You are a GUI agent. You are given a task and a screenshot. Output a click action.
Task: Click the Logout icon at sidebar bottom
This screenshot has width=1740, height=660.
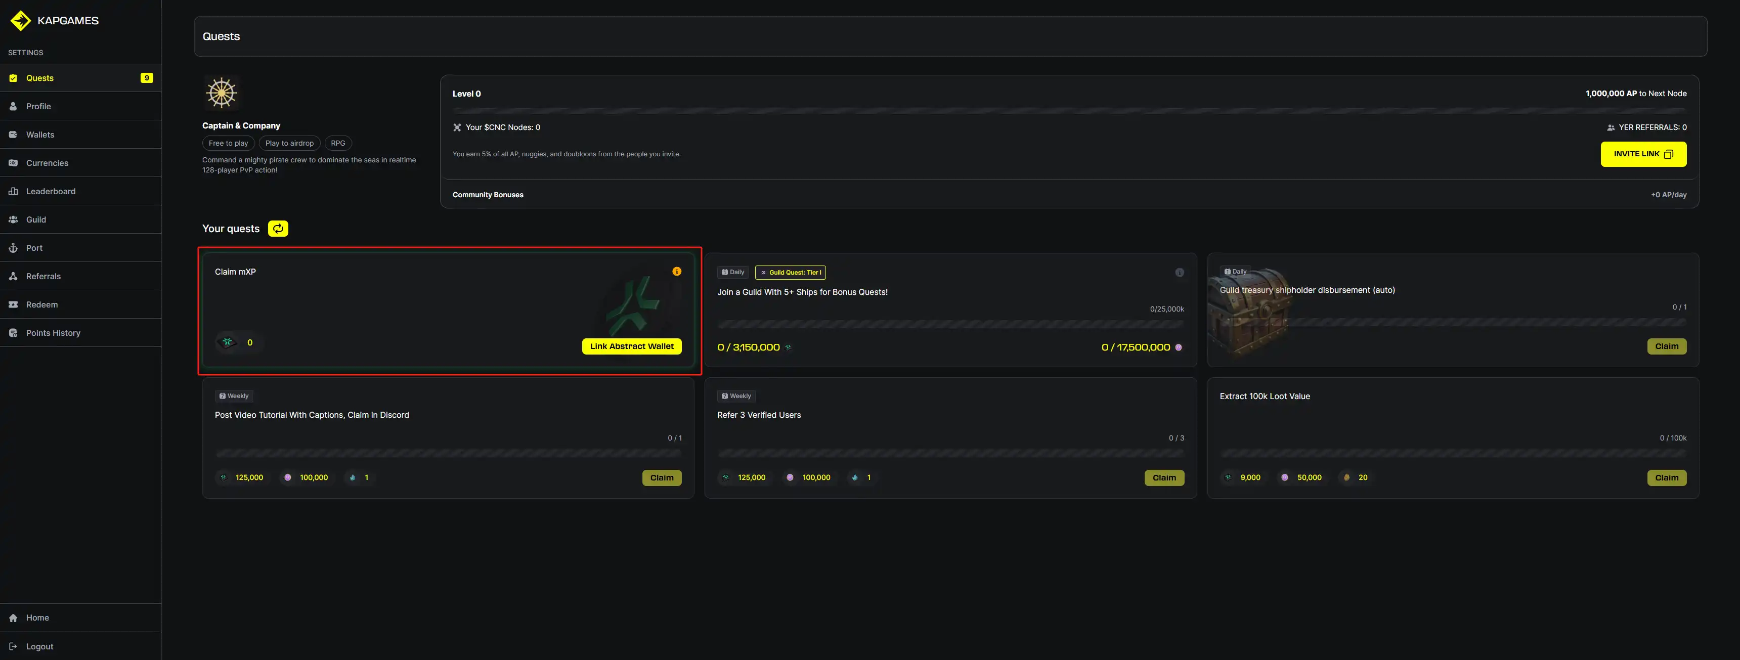click(x=13, y=646)
